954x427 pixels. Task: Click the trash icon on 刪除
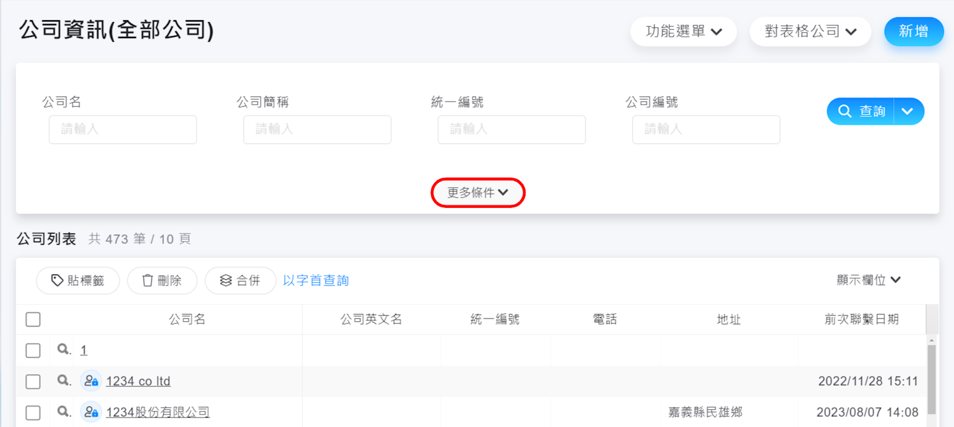coord(148,280)
